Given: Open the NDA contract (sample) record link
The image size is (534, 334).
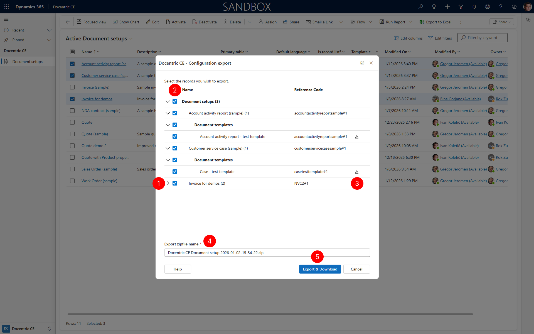Looking at the screenshot, I should [x=101, y=111].
